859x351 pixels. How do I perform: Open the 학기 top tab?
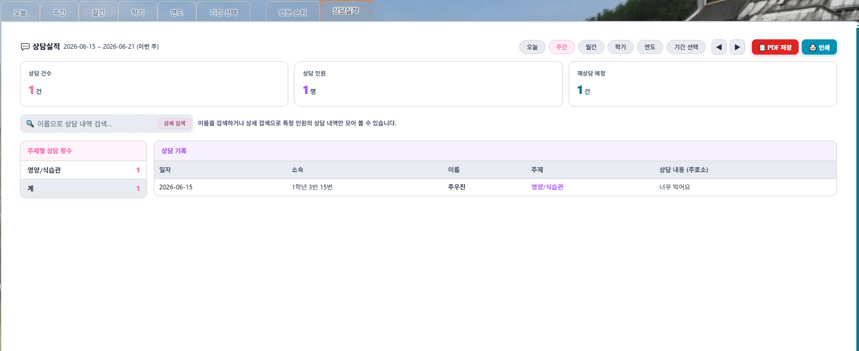coord(138,12)
